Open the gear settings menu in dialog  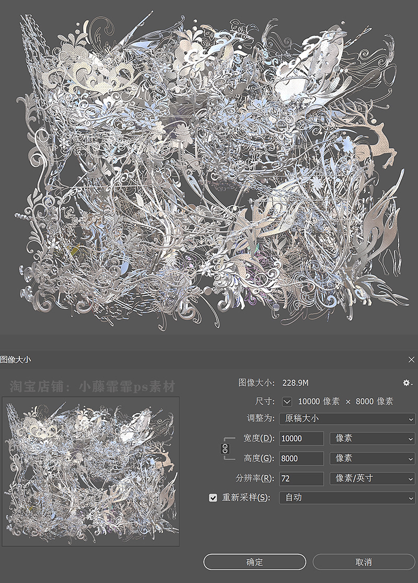(407, 383)
